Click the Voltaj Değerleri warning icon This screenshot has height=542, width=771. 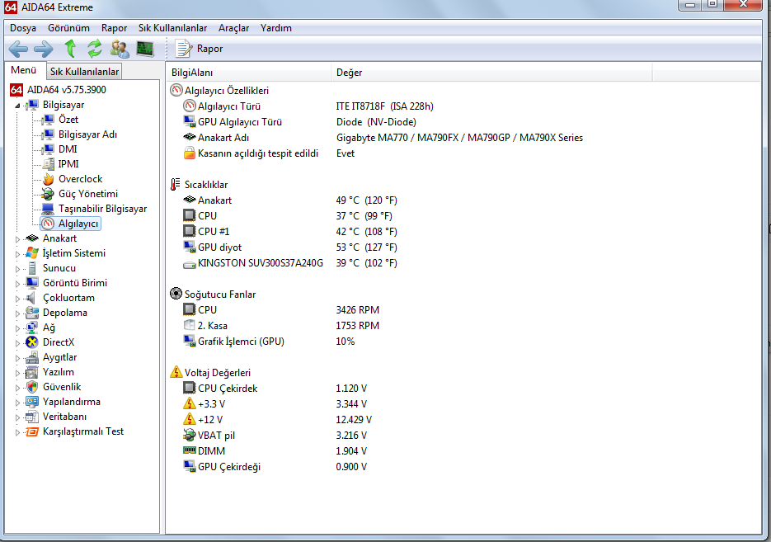pos(176,372)
